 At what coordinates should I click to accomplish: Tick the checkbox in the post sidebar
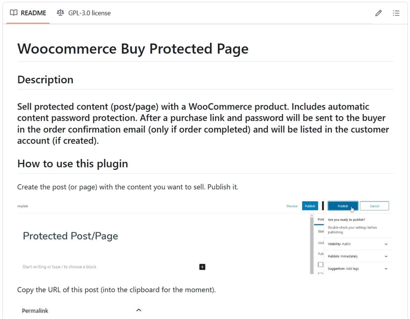320,265
